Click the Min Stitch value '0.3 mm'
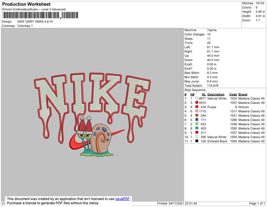Image resolution: width=267 pixels, height=207 pixels. pyautogui.click(x=212, y=77)
